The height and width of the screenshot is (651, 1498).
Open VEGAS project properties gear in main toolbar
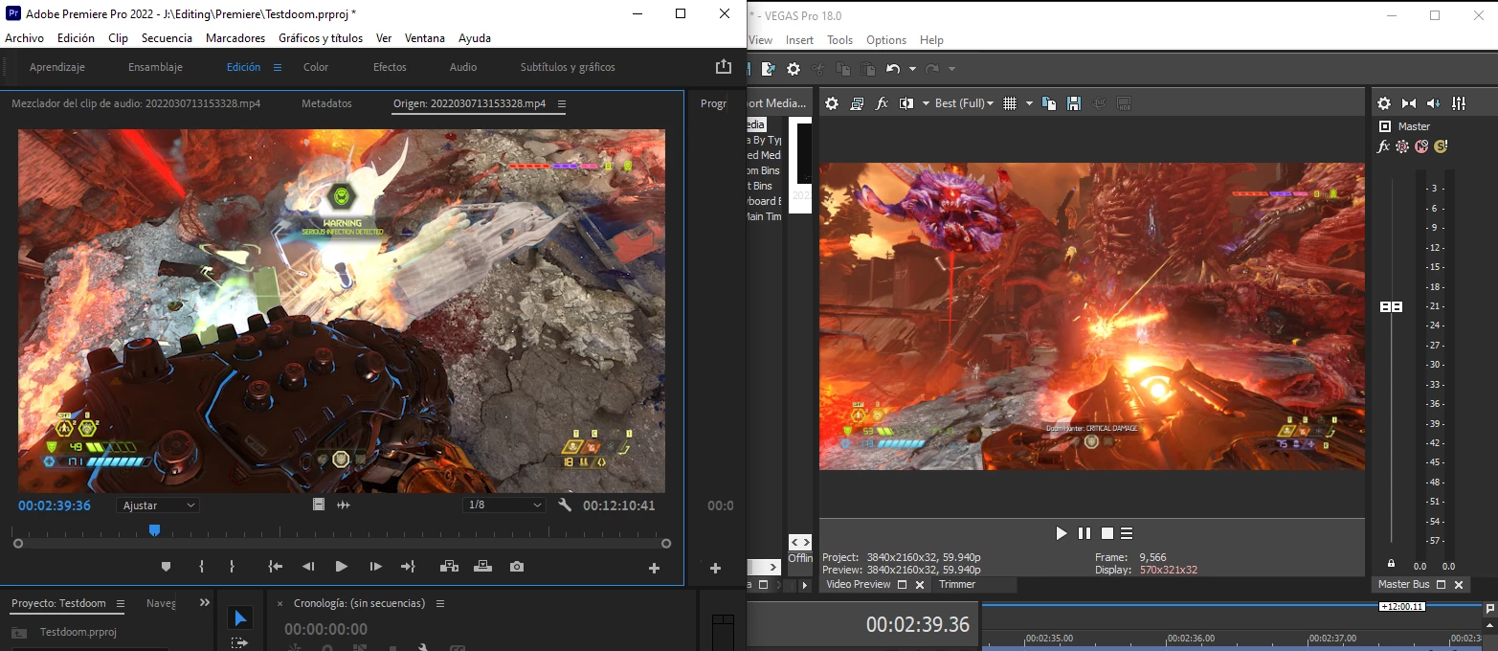tap(794, 69)
